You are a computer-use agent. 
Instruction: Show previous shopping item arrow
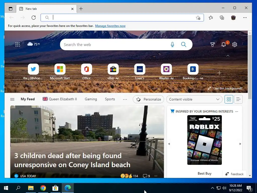point(169,144)
